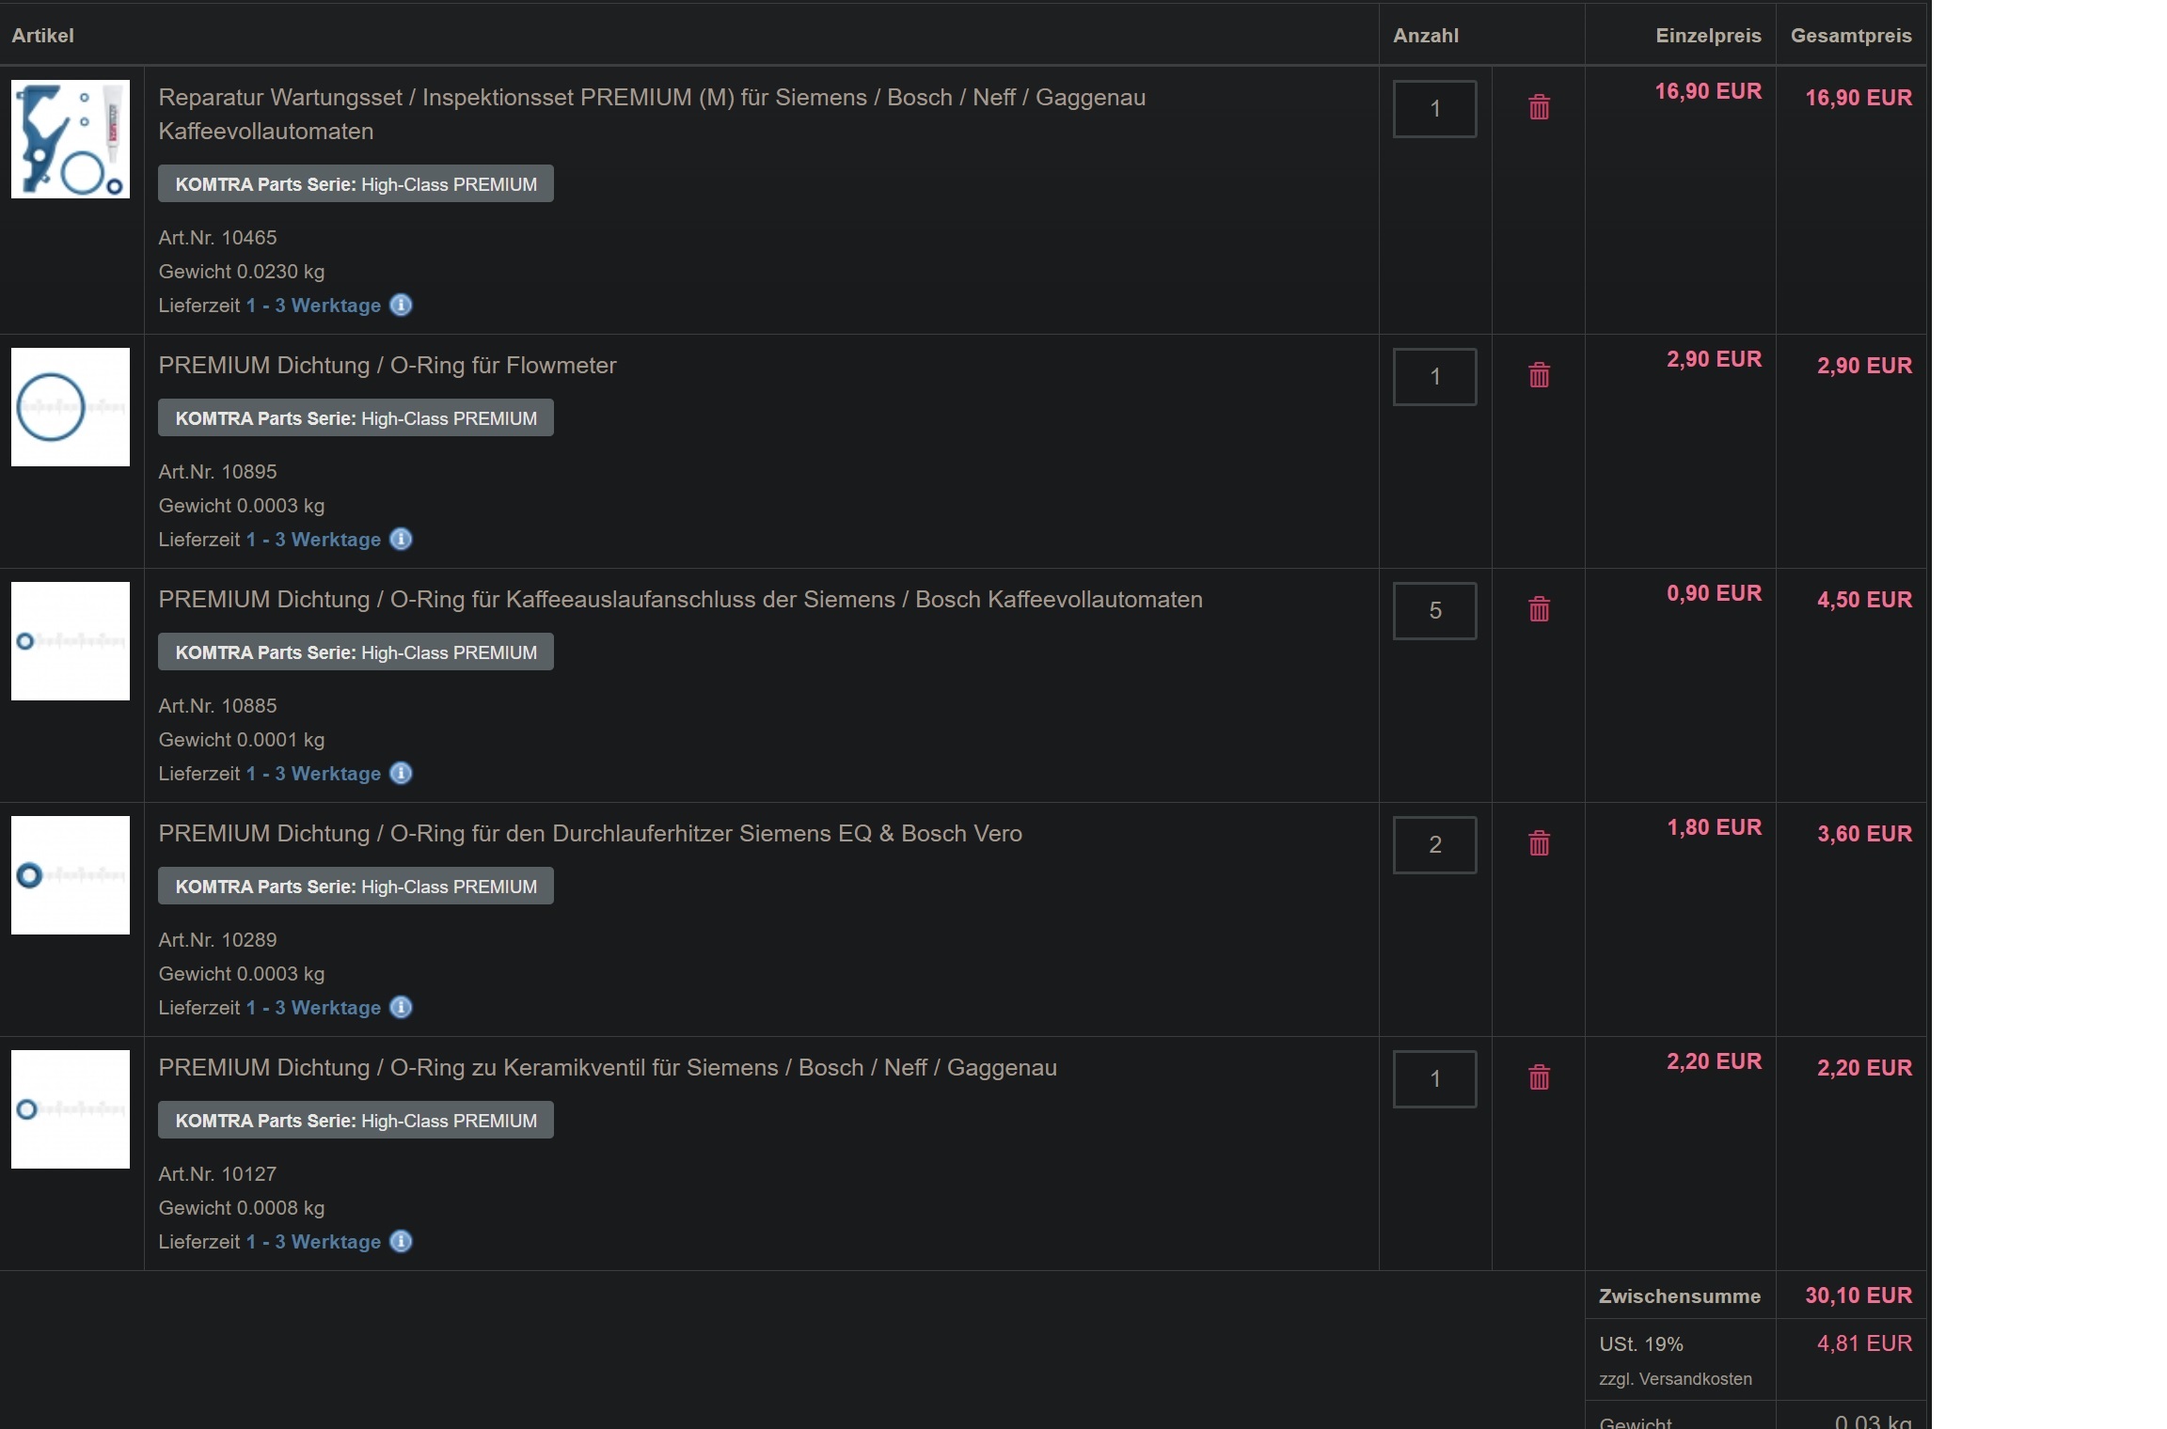Screen dimensions: 2167x1429
Task: Click KOMTRA Parts Serie badge of Art.Nr. 10465
Action: point(356,184)
